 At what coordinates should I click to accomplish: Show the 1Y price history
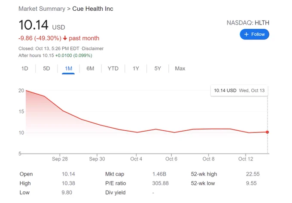click(136, 68)
